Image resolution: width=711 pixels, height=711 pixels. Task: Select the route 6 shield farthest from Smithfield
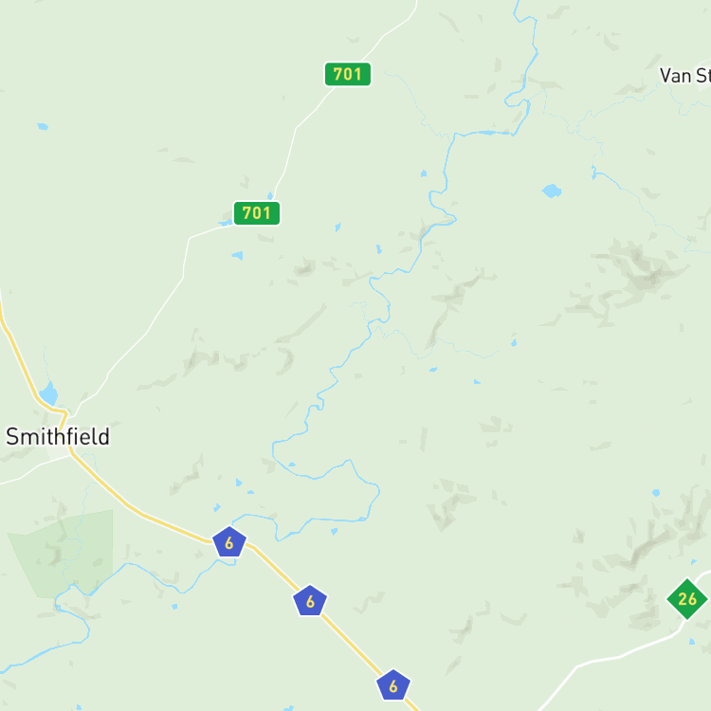point(393,685)
